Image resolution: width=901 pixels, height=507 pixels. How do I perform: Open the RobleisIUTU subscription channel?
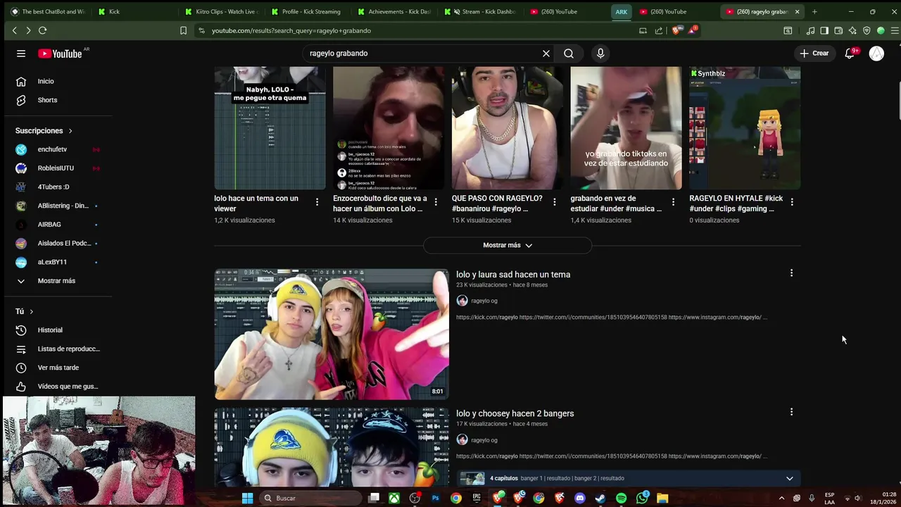click(56, 168)
